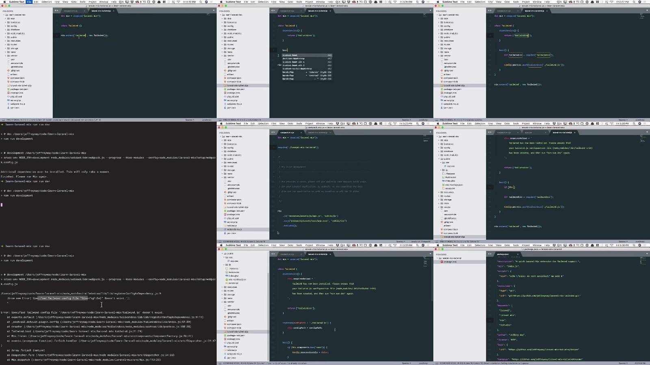Click yarn.lock file icon in 5:13 PM window
This screenshot has height=365, width=650.
[x=9, y=108]
